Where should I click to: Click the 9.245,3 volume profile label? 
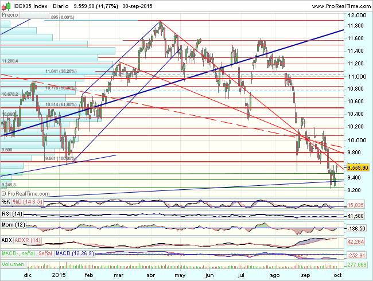pos(9,185)
